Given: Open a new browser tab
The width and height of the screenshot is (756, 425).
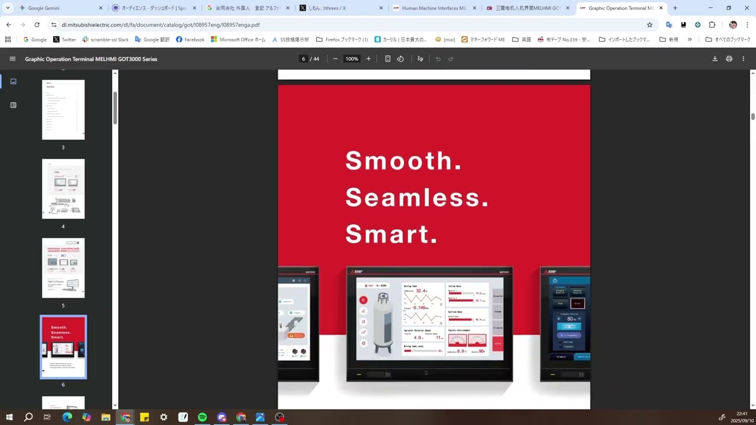Looking at the screenshot, I should pyautogui.click(x=675, y=8).
